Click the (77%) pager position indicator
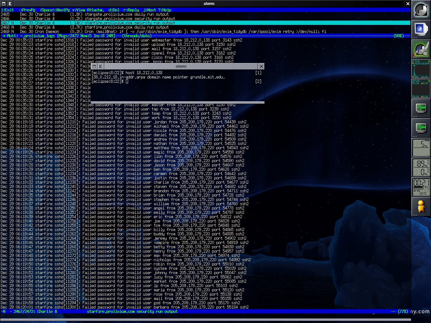Screen dimensions: 431x323 tap(403, 311)
